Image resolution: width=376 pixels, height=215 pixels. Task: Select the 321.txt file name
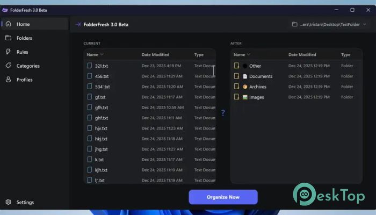(x=102, y=66)
